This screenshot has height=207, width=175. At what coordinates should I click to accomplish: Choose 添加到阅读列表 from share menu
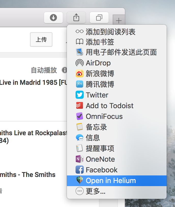point(117,32)
